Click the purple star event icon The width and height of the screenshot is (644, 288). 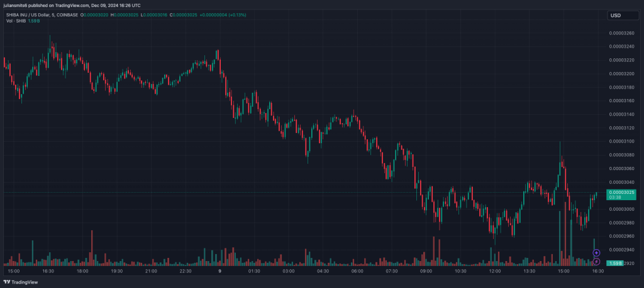click(x=596, y=253)
